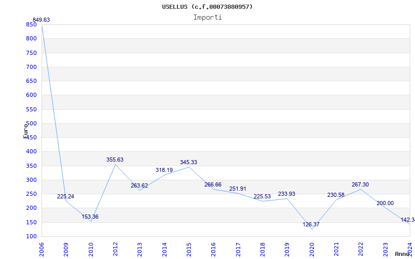Click the 2023 x-axis year

(385, 250)
